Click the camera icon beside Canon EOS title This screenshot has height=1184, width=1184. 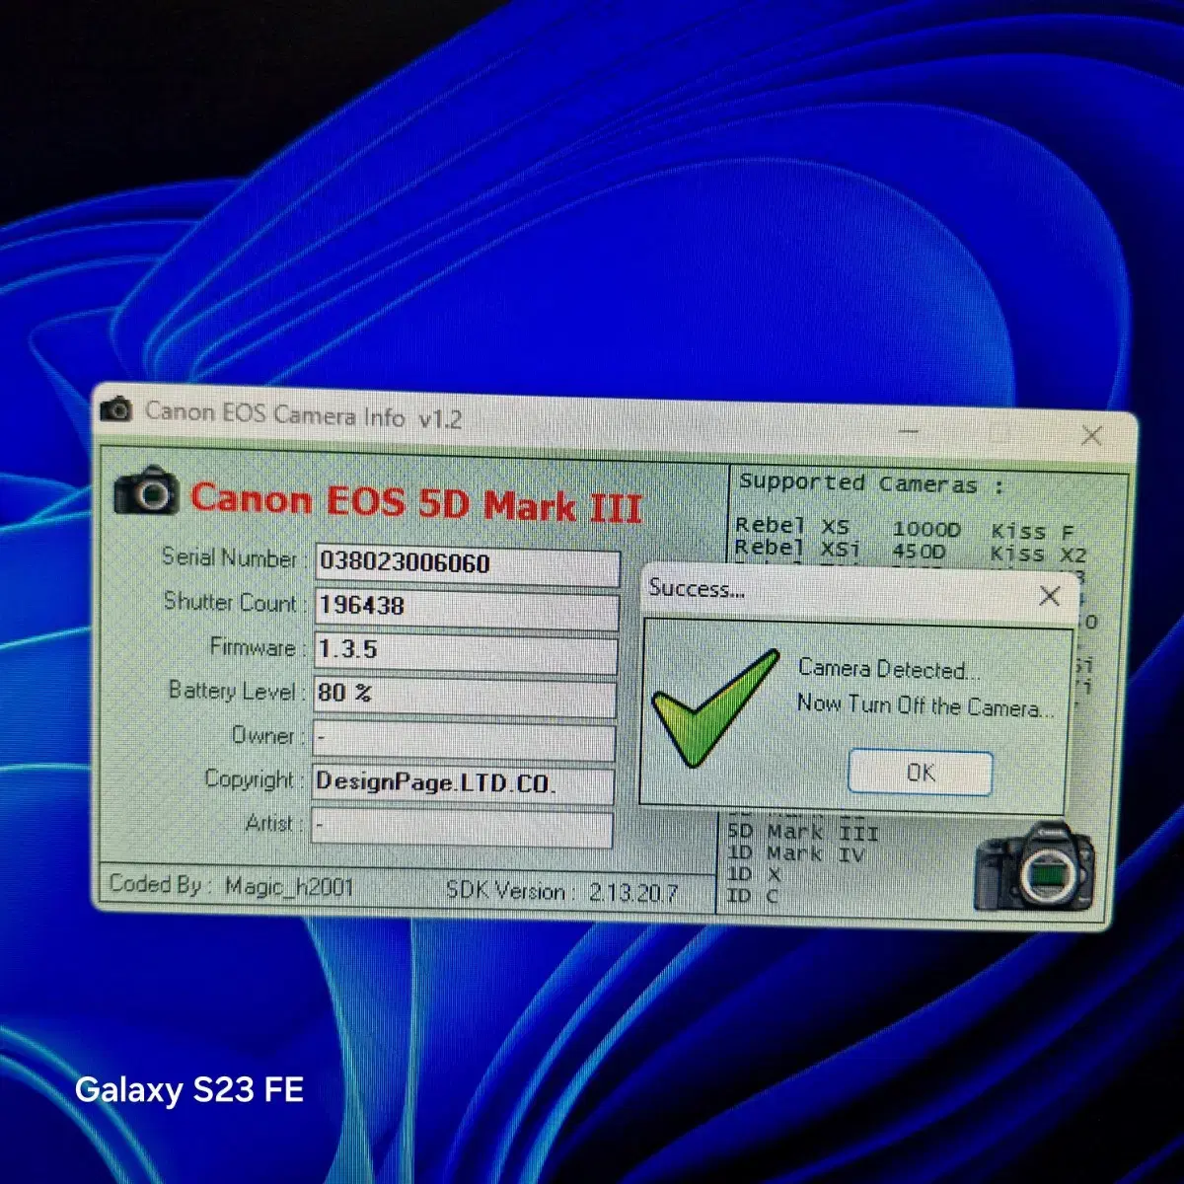coord(146,489)
